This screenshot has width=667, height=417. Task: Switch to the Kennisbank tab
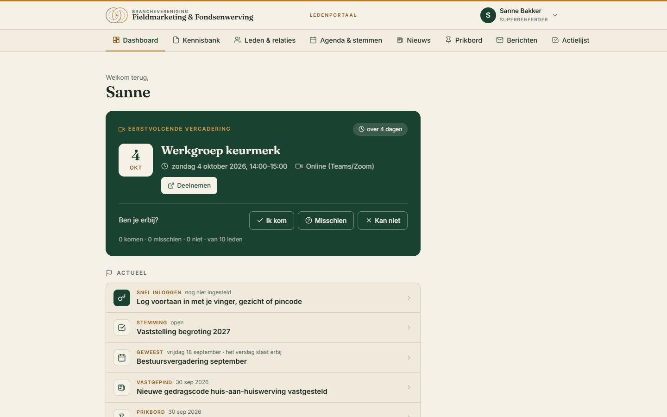tap(196, 40)
